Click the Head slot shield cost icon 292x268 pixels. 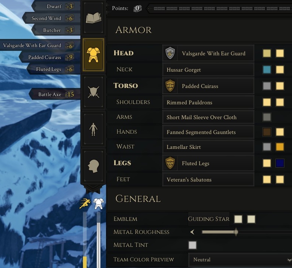tap(170, 53)
